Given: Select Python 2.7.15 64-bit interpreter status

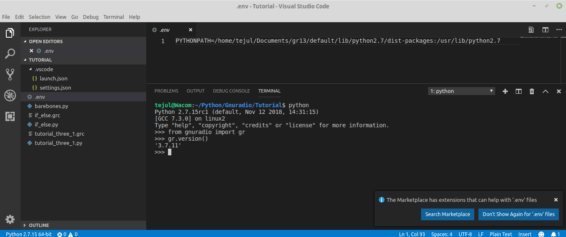Looking at the screenshot, I should click(28, 234).
